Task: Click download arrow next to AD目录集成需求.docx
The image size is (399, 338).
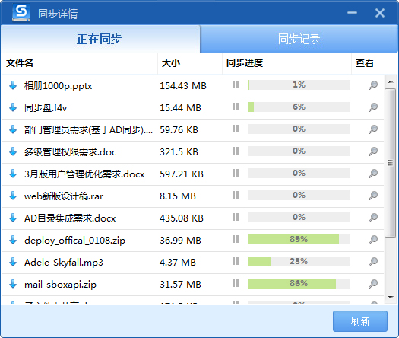Action: [x=13, y=218]
